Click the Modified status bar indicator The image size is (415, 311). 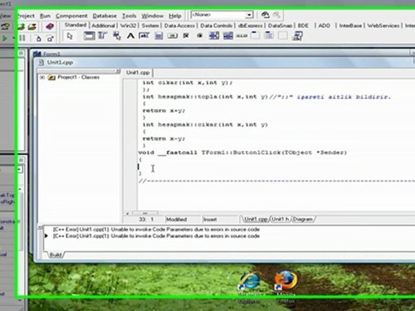pos(177,219)
